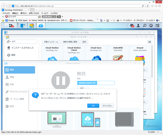Viewport: 163px width, 135px height.
Task: Select インストールされました in Package Center
Action: 20,48
